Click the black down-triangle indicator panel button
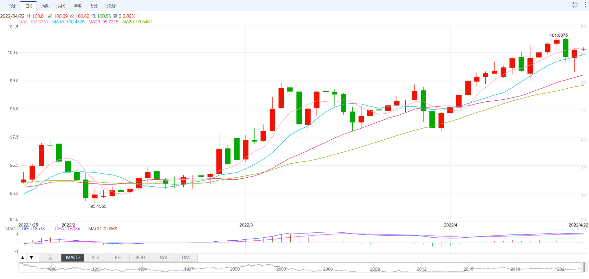589x279 pixels. [x=31, y=258]
